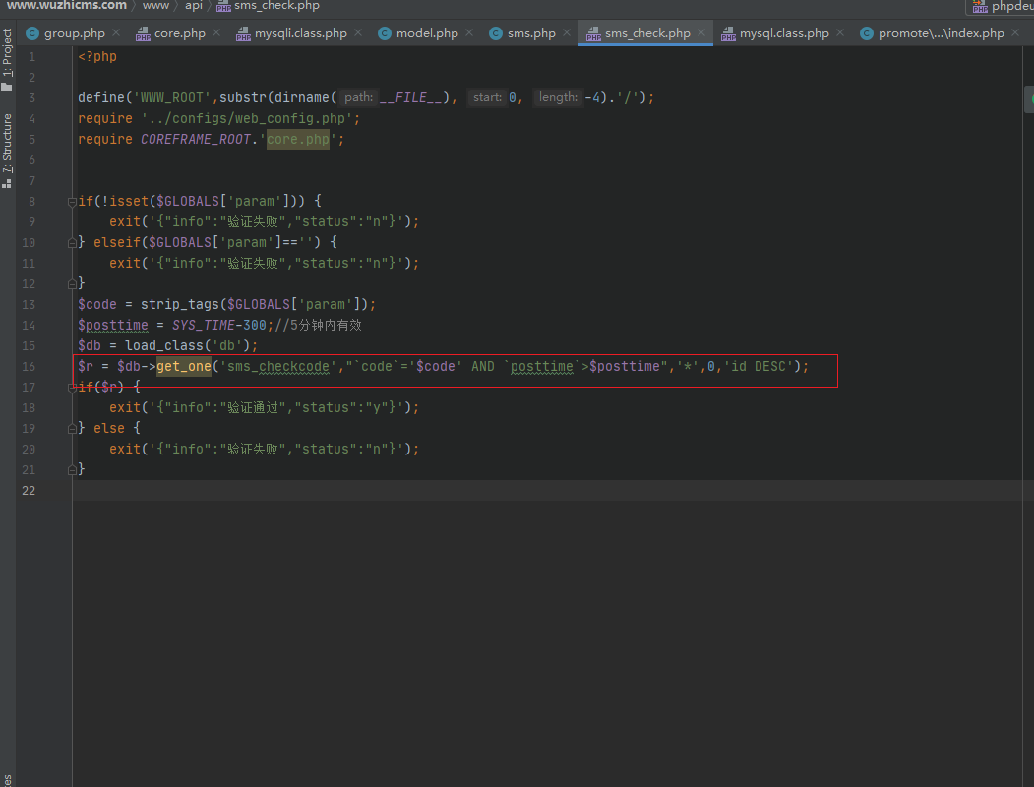The width and height of the screenshot is (1034, 787).
Task: Click the load_class function call
Action: [x=164, y=345]
